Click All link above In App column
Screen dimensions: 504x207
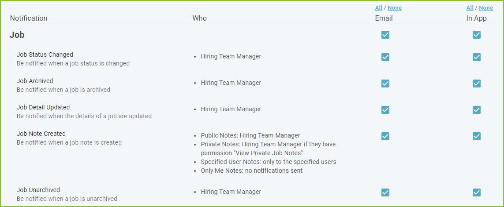[x=470, y=7]
